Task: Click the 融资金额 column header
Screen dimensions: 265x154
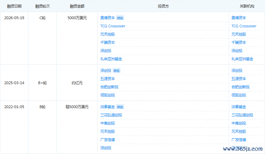Action: tap(77, 6)
